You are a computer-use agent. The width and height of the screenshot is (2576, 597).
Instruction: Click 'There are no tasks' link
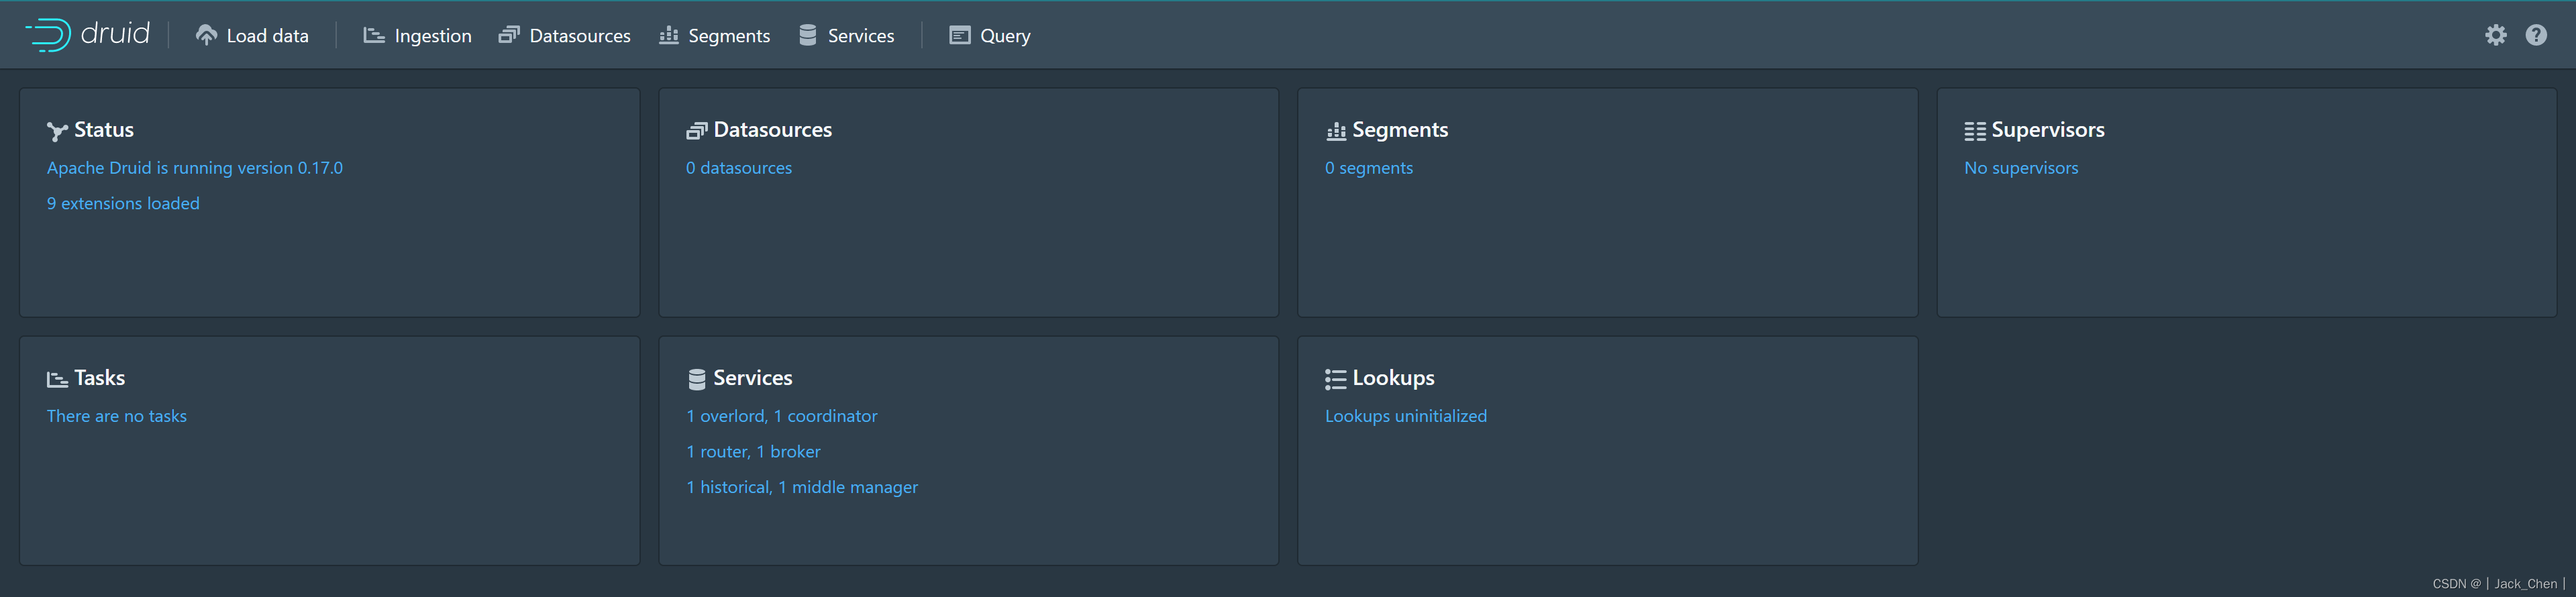coord(117,416)
